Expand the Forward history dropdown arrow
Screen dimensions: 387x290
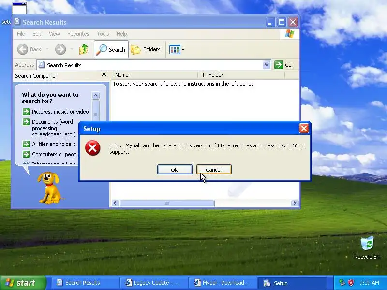coord(72,49)
